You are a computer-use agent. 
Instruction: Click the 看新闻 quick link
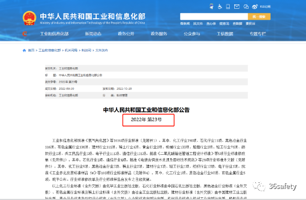pos(185,24)
